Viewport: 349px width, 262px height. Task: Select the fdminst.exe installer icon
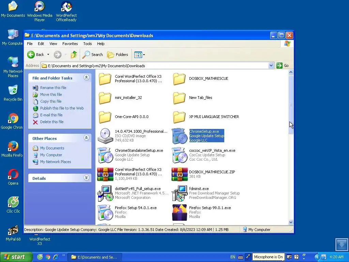179,193
